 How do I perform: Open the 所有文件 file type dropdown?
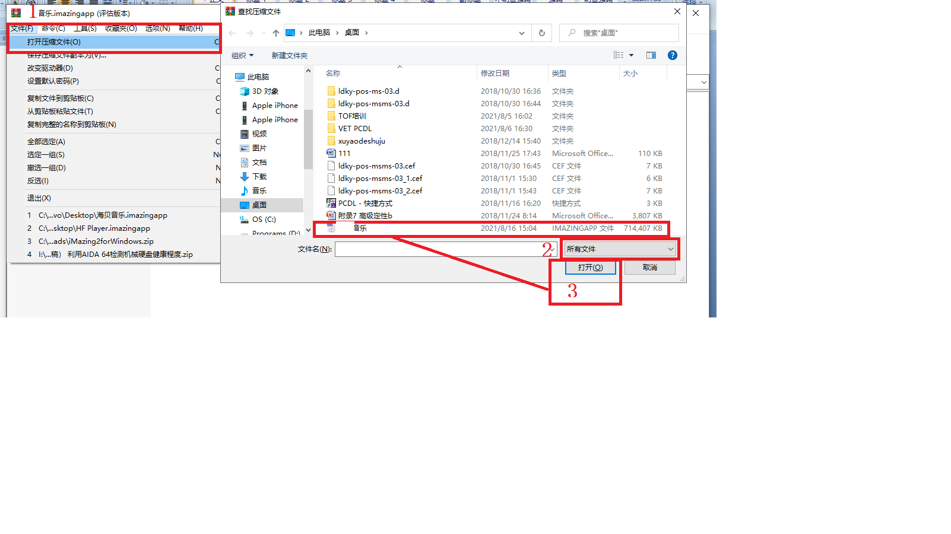click(x=620, y=249)
